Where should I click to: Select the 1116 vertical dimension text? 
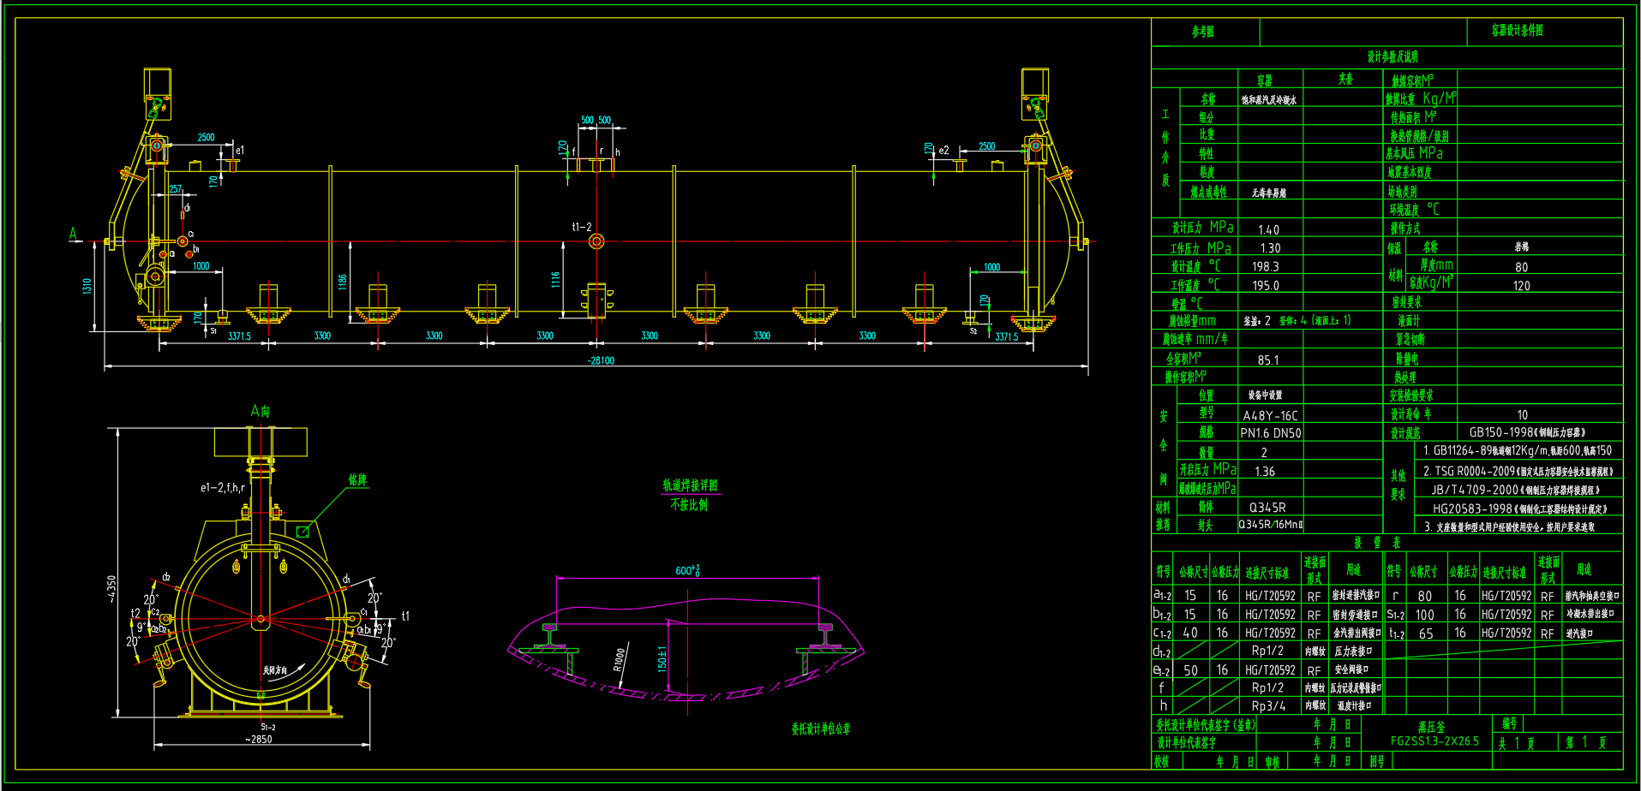[555, 279]
